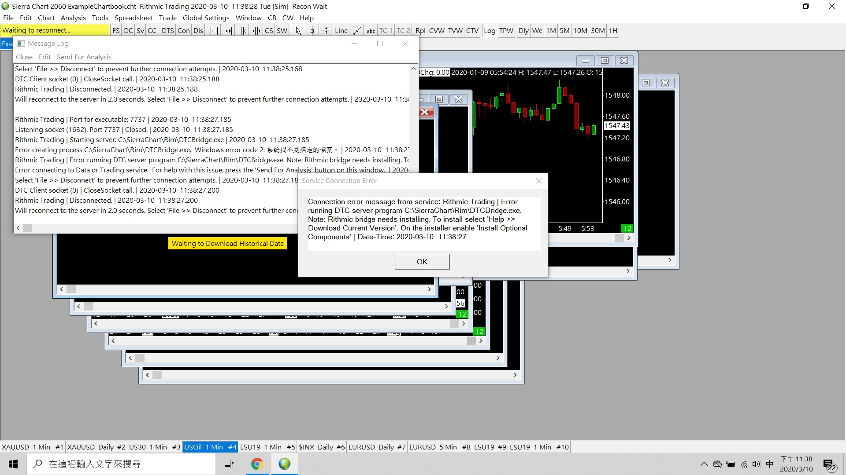Click the expand bar spacing icon
Viewport: 846px width, 475px height.
pos(214,31)
